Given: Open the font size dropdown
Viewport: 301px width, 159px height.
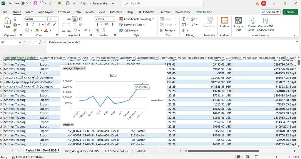Looking at the screenshot, I should tap(56, 19).
